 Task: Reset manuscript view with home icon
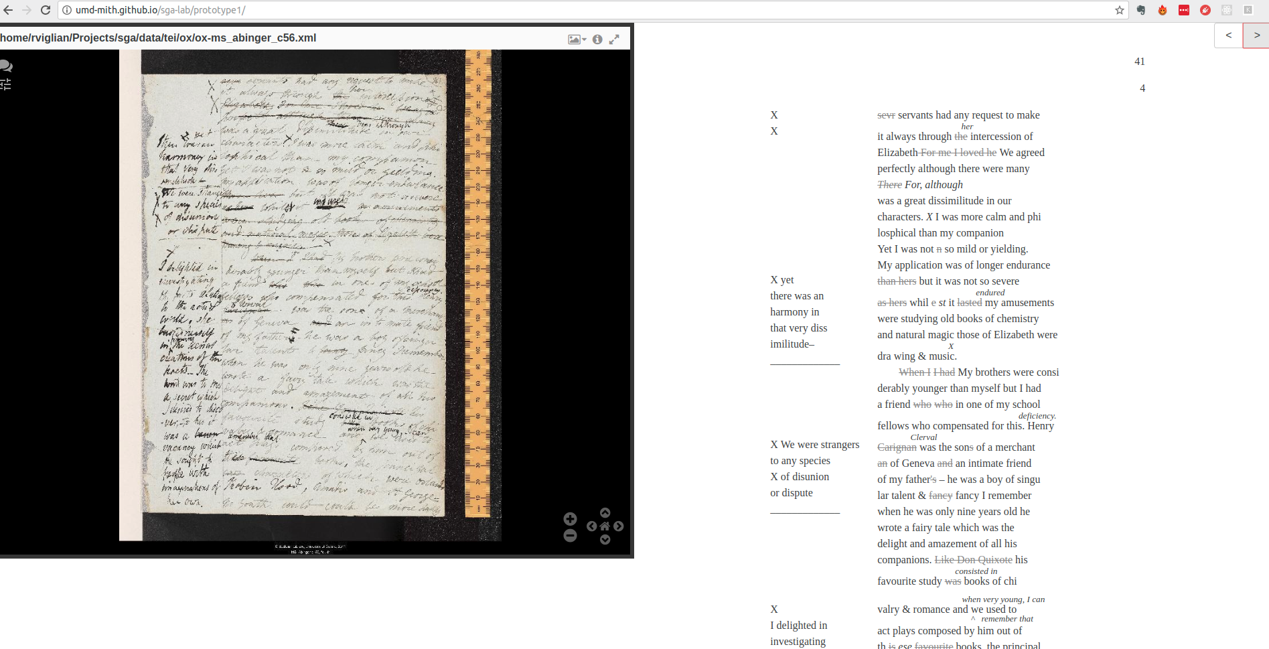(605, 526)
